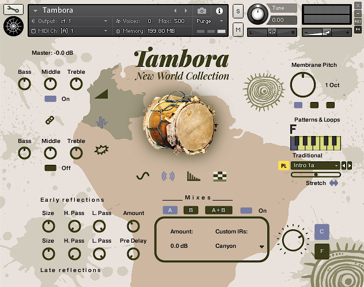Select first blue Membrane Pitch switch
364x287 pixels.
298,105
